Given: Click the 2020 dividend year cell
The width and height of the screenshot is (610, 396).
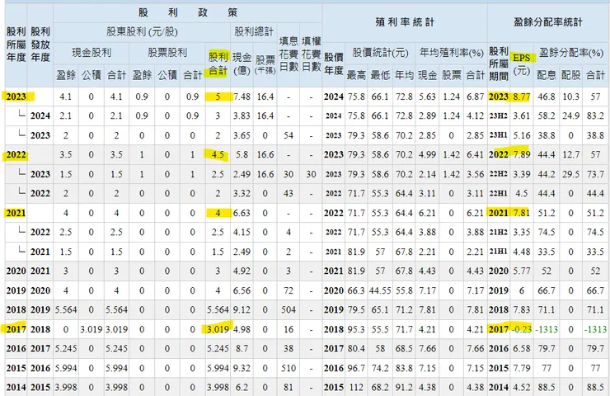Looking at the screenshot, I should click(x=16, y=271).
